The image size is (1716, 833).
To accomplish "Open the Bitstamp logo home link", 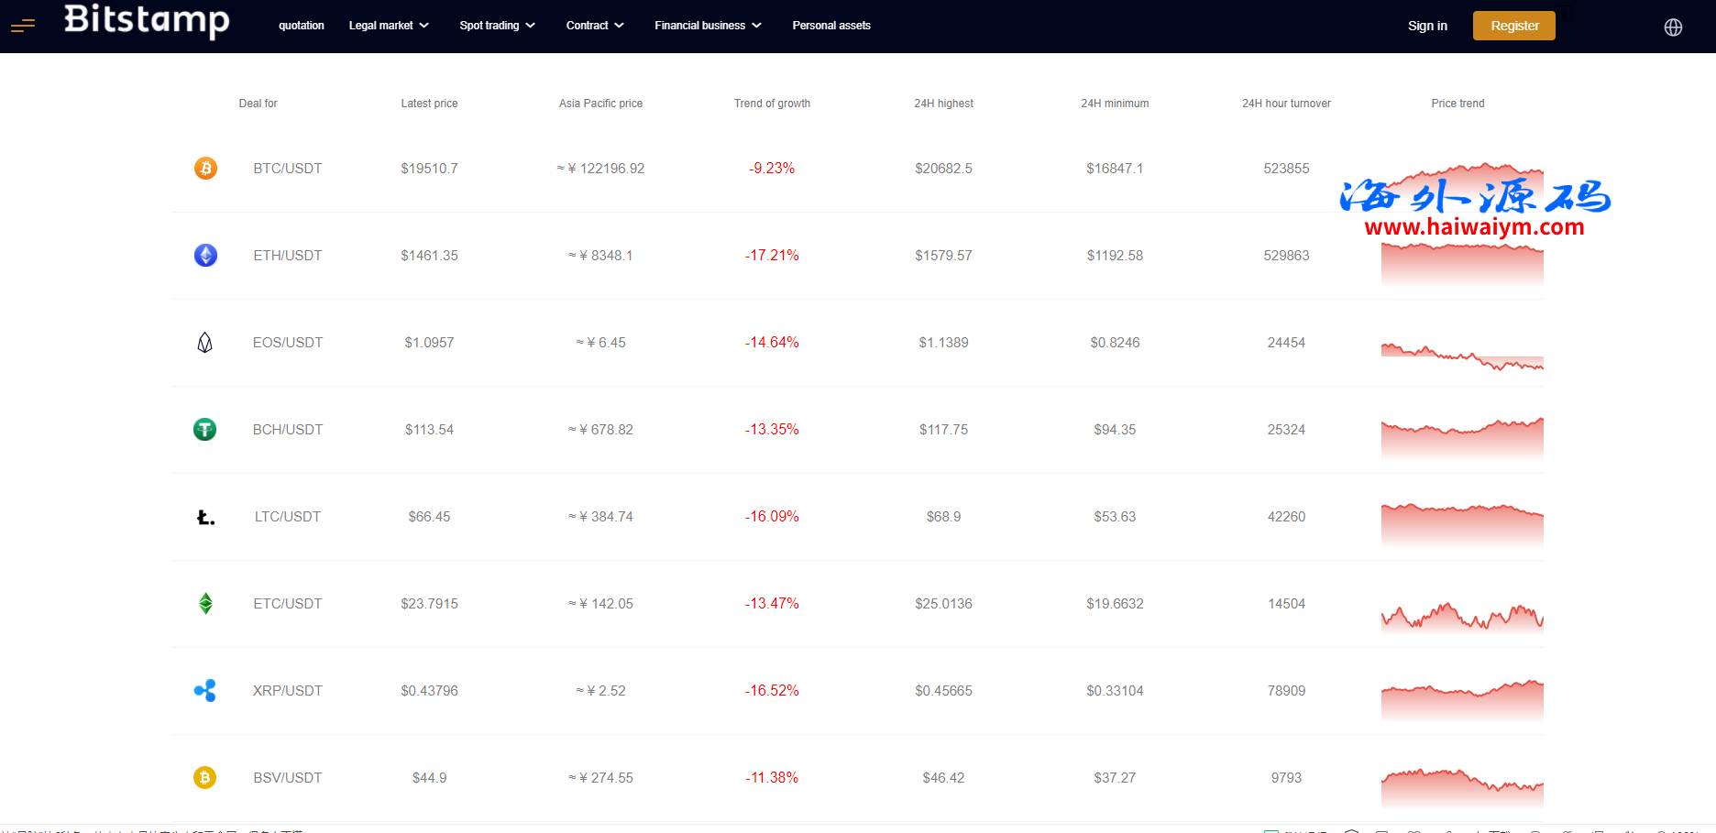I will (x=147, y=20).
